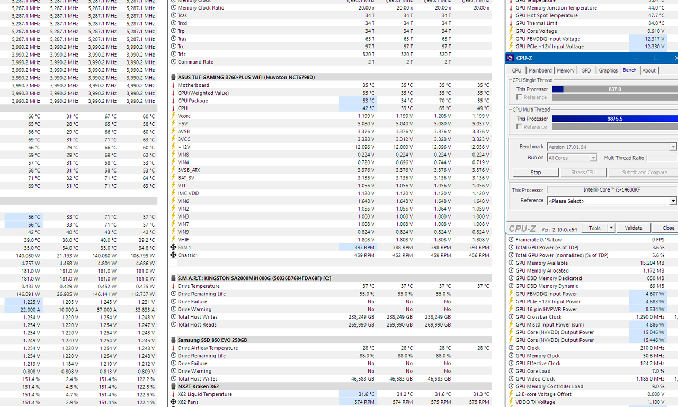Open the Run on All Cores dropdown
Screen dimensions: 678x407
(593, 158)
